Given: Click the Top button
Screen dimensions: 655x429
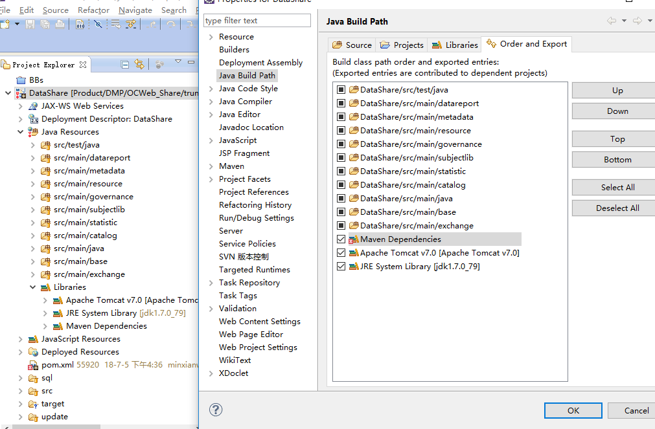Looking at the screenshot, I should 617,139.
